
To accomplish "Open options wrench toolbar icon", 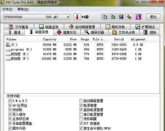I will (x=129, y=17).
